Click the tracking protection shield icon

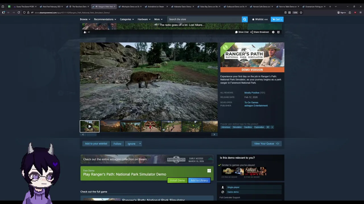pyautogui.click(x=24, y=12)
